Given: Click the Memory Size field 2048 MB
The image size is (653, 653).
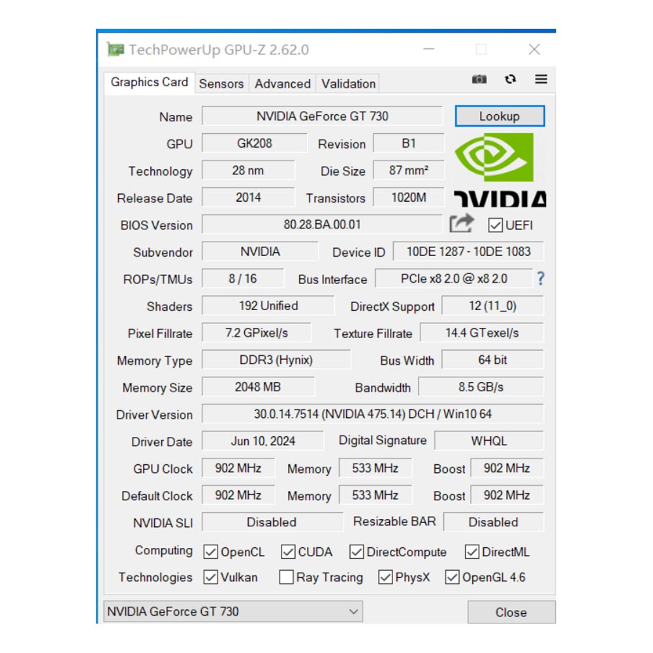Looking at the screenshot, I should 258,387.
